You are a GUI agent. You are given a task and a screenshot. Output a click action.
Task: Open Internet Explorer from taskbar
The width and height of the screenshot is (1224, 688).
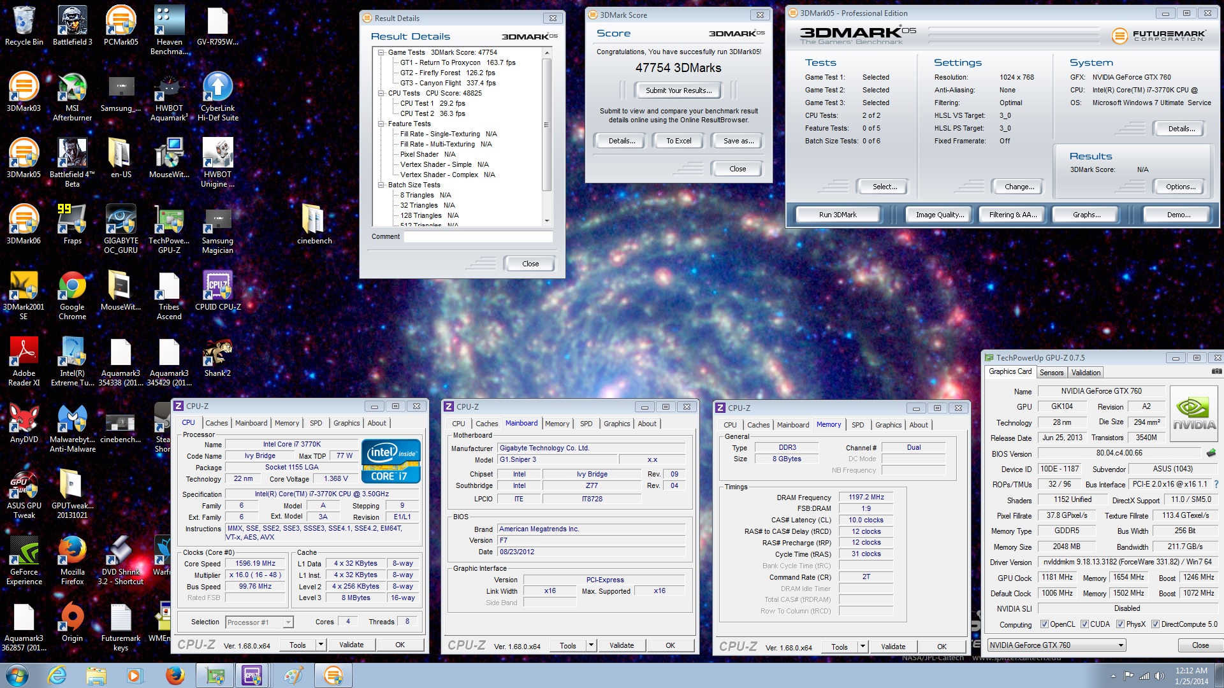tap(57, 675)
